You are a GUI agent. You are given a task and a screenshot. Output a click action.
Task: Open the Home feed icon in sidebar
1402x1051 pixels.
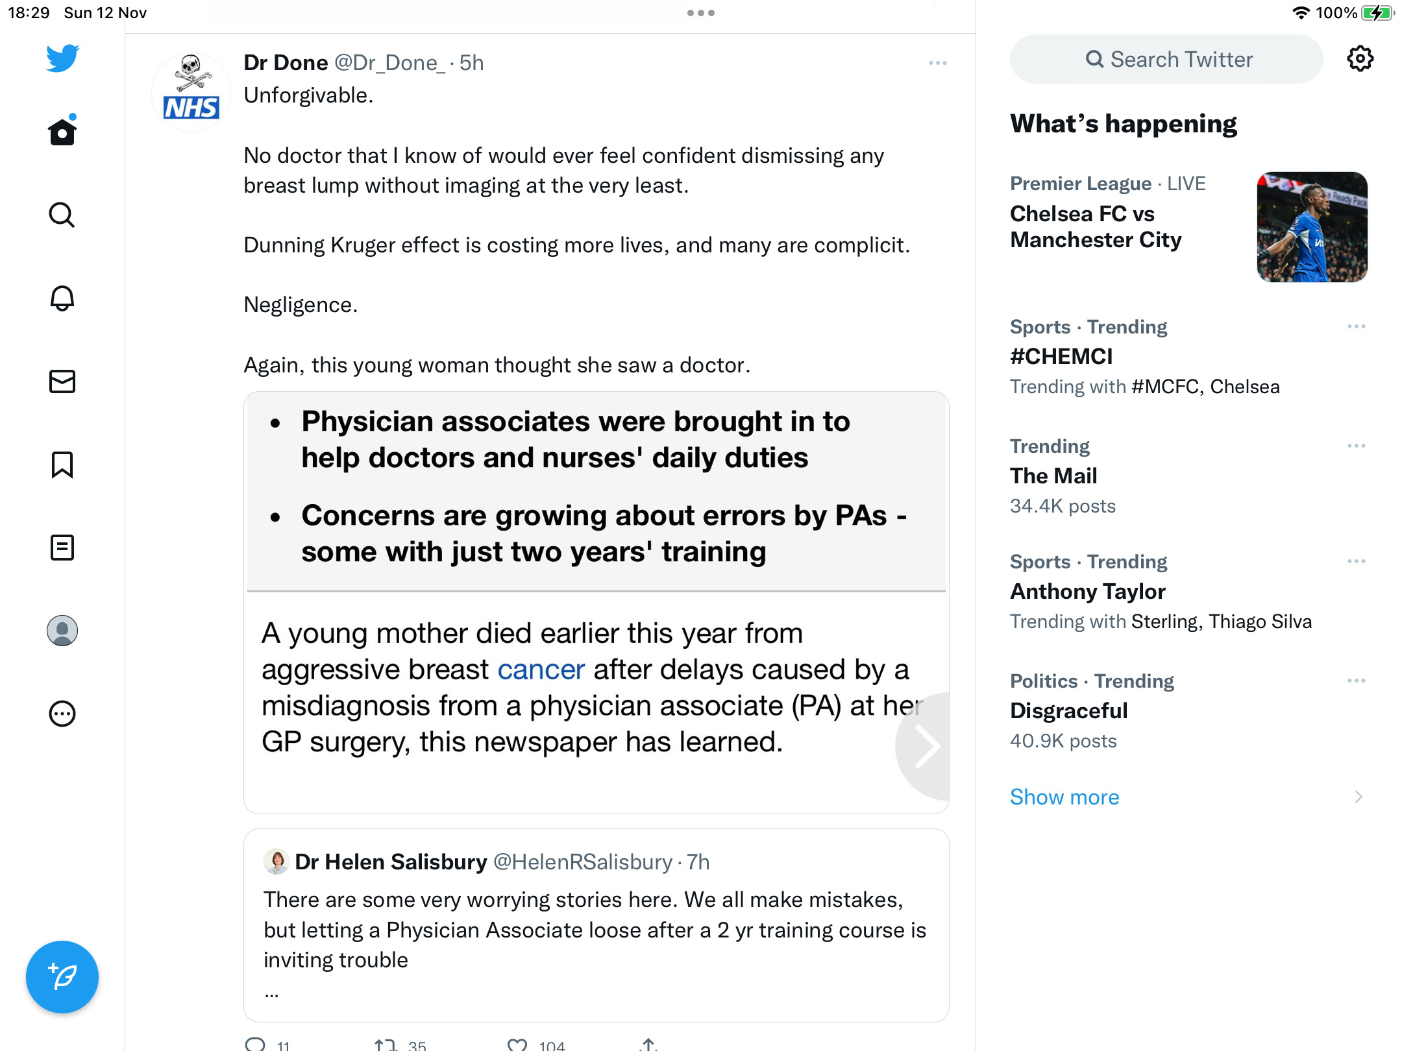(62, 130)
